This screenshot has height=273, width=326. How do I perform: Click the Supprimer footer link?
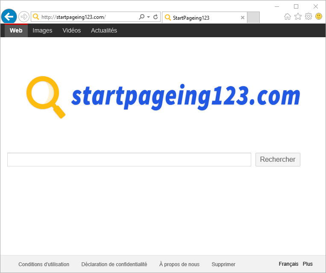click(x=223, y=264)
